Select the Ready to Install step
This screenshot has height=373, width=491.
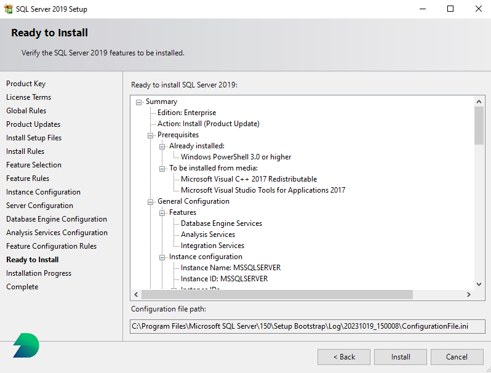pos(32,260)
